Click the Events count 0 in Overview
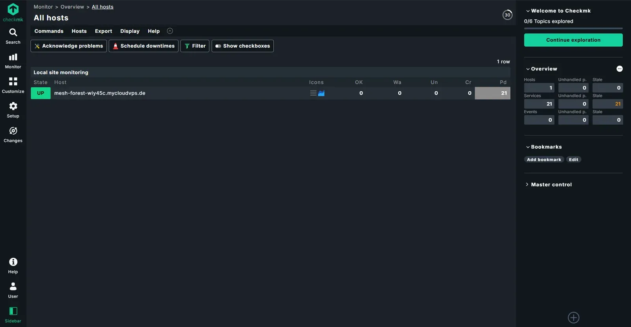 coord(539,120)
